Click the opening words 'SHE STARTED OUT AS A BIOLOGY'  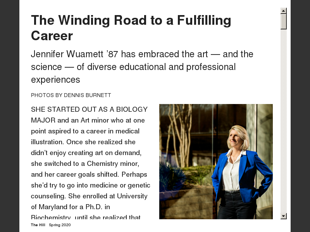coord(89,109)
